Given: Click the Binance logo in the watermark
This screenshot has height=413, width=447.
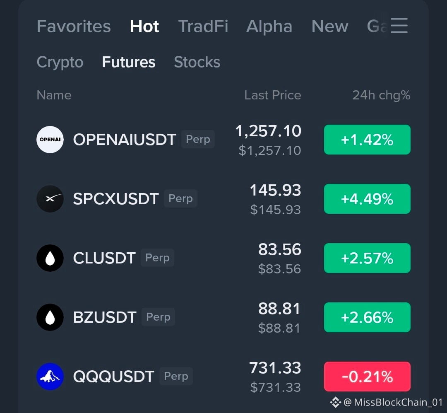Looking at the screenshot, I should click(335, 403).
